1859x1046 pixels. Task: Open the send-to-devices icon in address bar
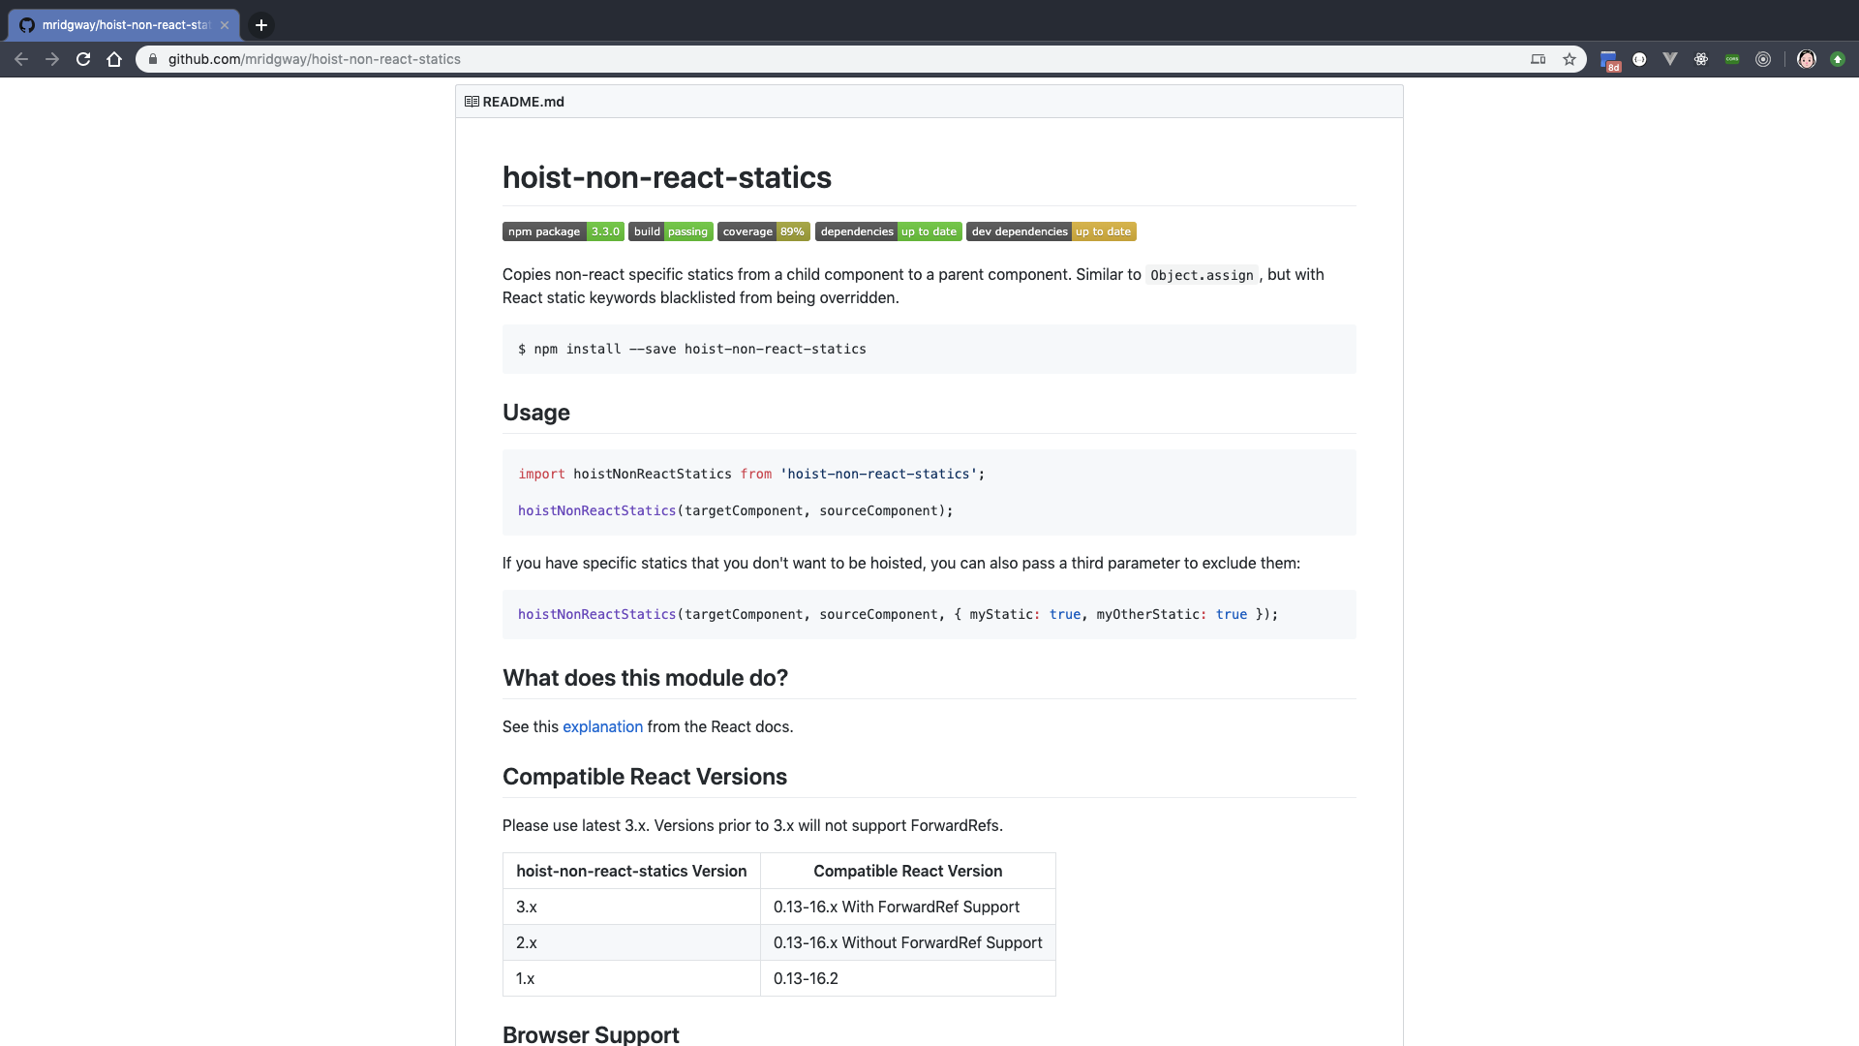coord(1538,59)
